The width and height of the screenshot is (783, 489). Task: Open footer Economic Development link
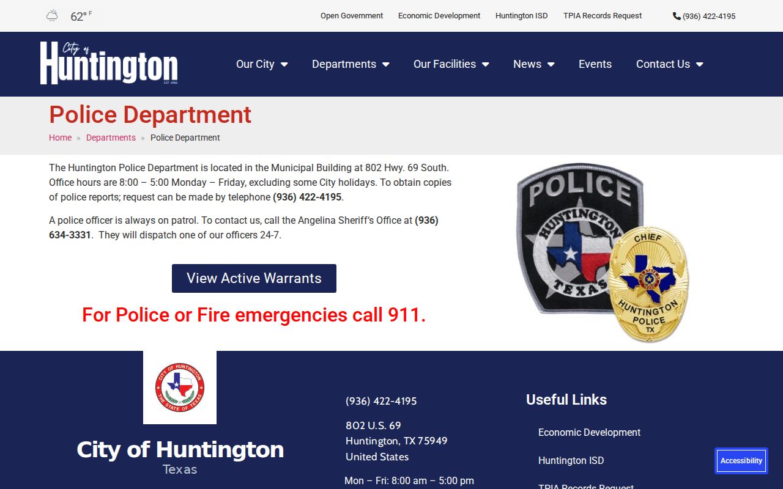tap(589, 432)
